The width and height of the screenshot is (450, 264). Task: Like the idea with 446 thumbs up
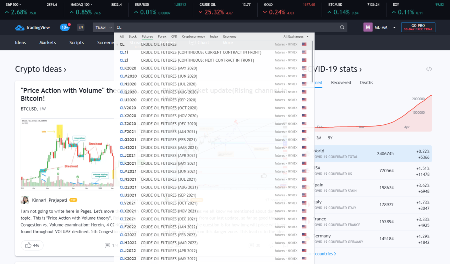[32, 245]
